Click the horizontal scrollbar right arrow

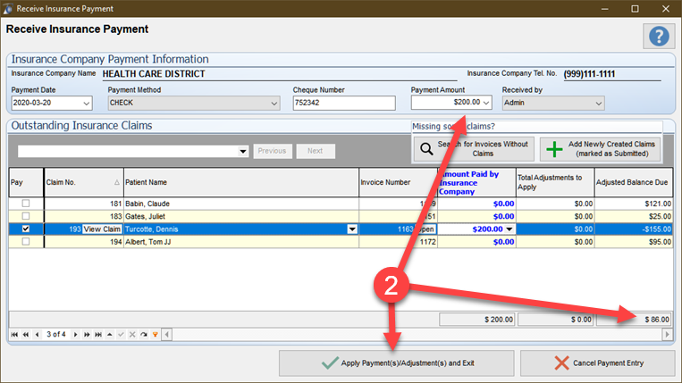(666, 335)
